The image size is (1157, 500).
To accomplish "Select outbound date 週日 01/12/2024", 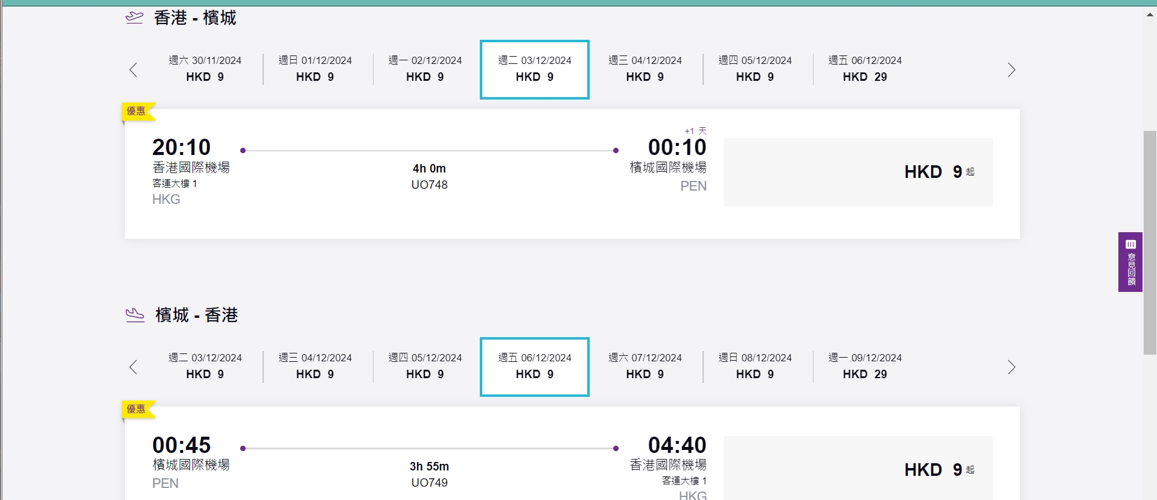I will point(315,69).
